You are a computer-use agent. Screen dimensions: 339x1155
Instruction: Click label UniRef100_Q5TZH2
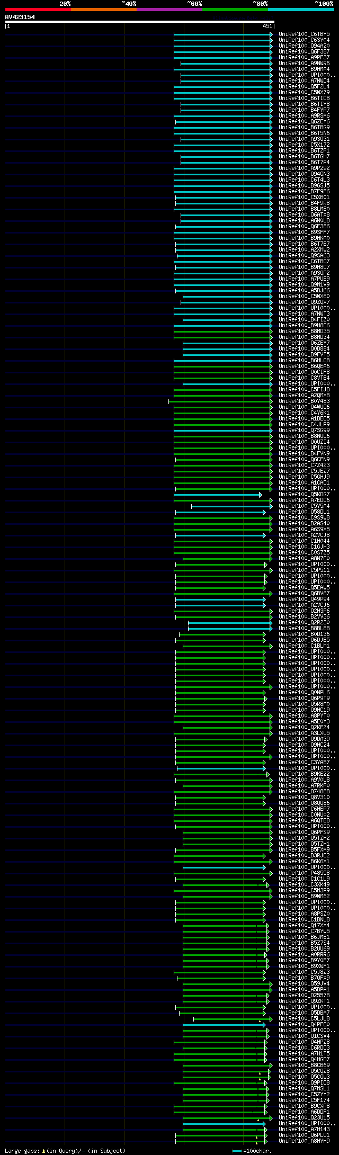tap(304, 838)
